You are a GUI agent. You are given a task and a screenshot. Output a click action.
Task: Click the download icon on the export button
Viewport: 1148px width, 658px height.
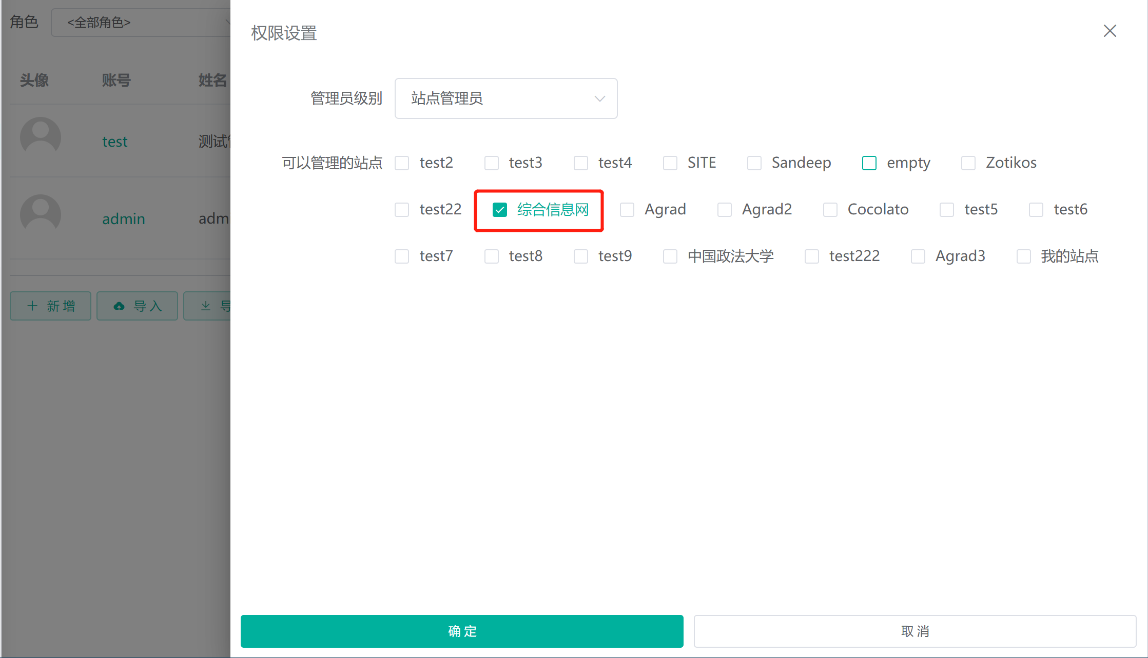pyautogui.click(x=205, y=306)
